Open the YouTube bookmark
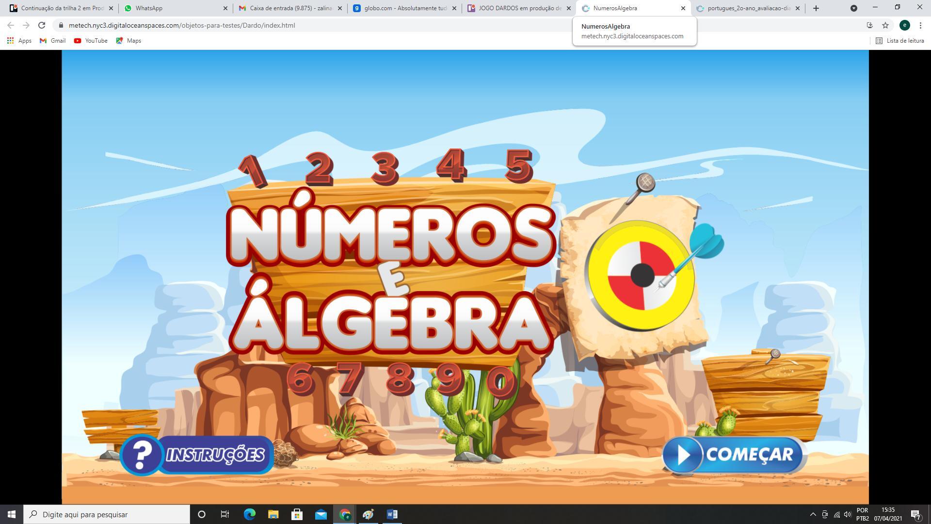Screen dimensions: 931x524 pyautogui.click(x=90, y=41)
